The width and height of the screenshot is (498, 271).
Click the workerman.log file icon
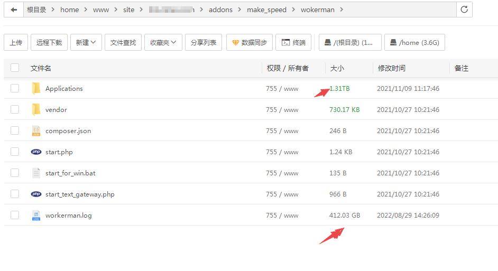point(36,215)
